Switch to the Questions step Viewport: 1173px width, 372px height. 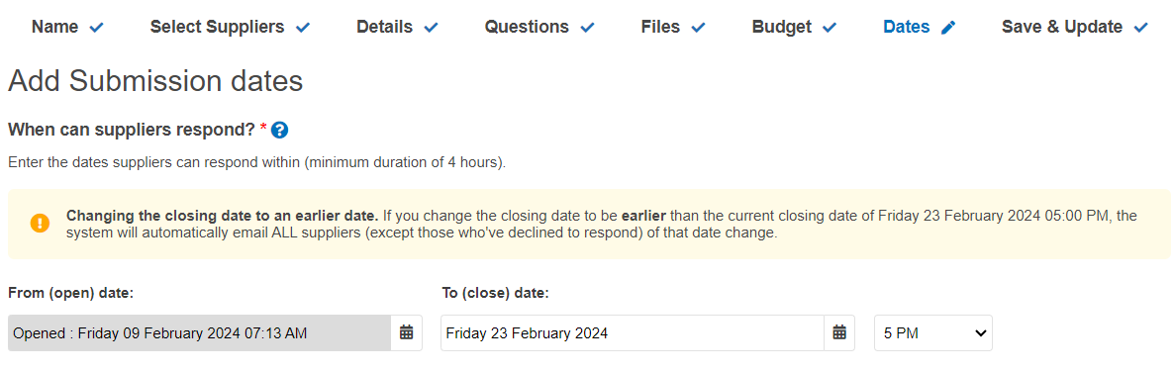[x=527, y=27]
